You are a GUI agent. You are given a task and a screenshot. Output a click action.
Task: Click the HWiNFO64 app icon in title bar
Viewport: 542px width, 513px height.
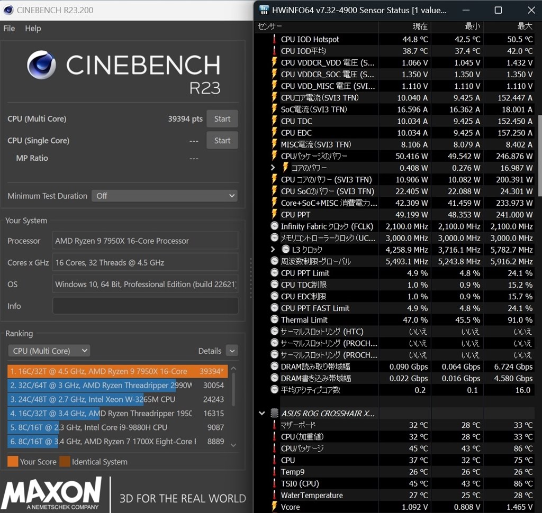264,10
